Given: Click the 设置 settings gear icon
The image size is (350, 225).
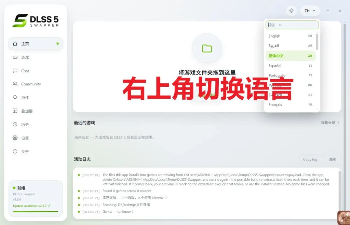Looking at the screenshot, I should click(x=15, y=138).
